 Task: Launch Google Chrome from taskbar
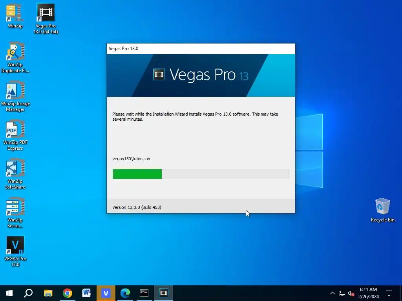68,293
